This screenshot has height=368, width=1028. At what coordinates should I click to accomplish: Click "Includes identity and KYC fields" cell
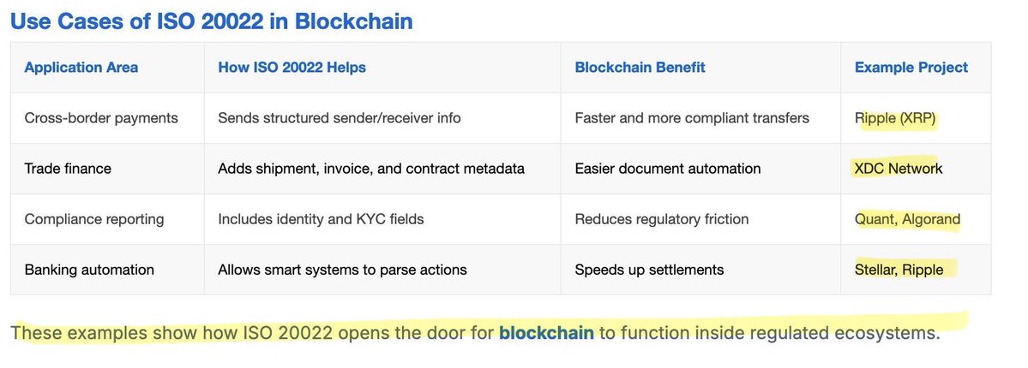tap(321, 219)
